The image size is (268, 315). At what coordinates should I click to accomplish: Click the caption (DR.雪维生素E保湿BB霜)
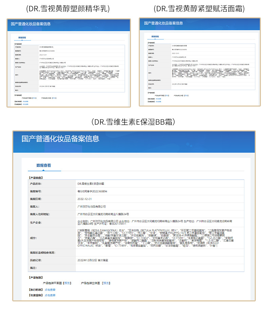(133, 122)
